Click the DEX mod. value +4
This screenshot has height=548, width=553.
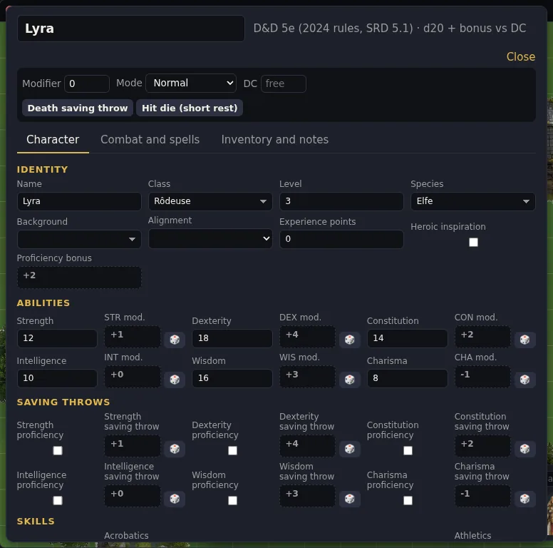click(x=307, y=337)
